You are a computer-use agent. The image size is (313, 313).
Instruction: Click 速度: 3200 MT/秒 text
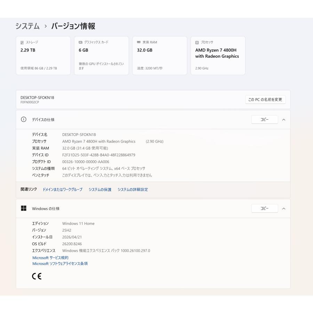150,68
